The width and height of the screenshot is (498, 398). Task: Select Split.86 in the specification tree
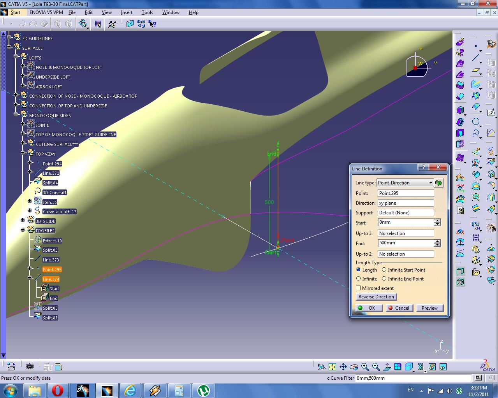[50, 308]
